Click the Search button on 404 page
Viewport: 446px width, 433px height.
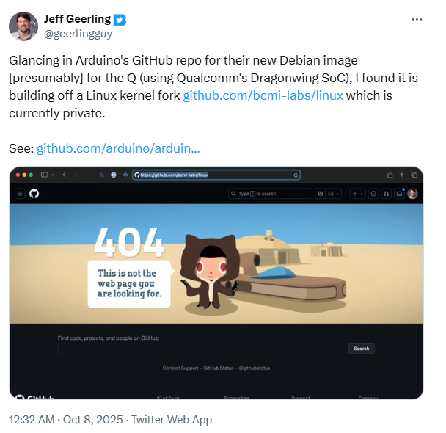click(x=361, y=349)
